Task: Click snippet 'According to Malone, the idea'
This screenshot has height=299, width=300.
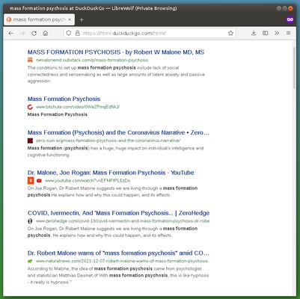Action: 60,269
